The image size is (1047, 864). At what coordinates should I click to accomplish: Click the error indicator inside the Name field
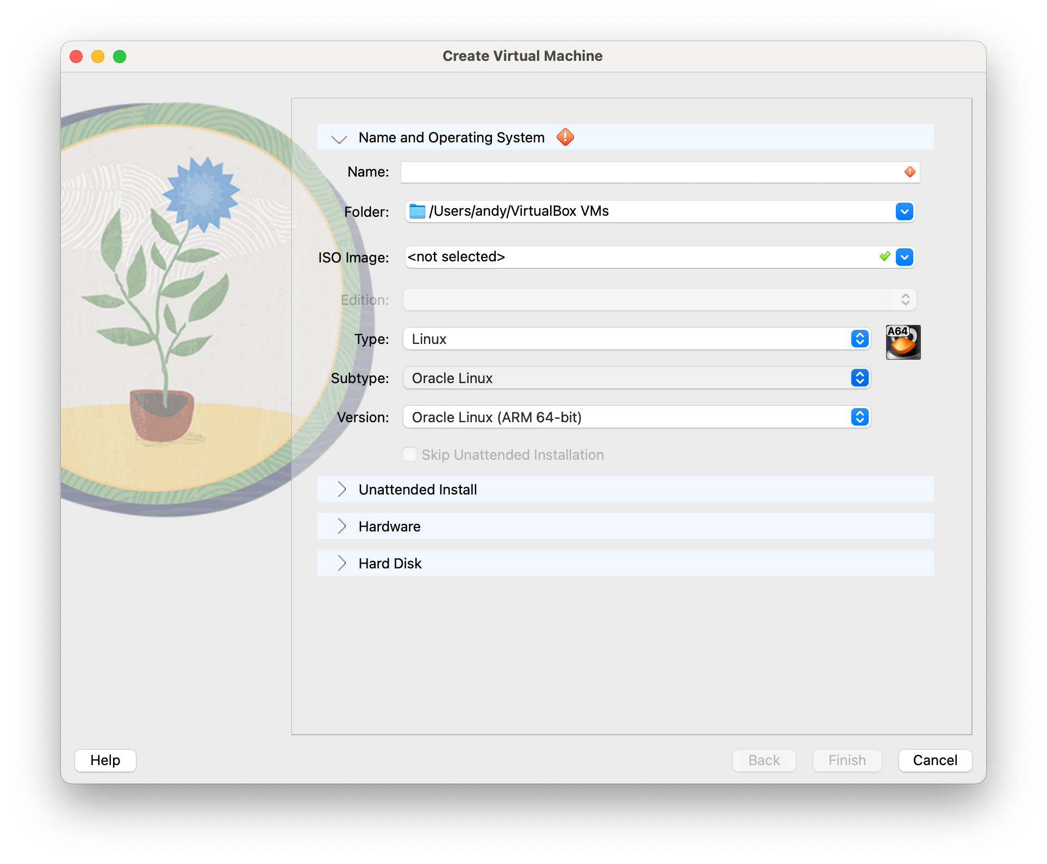tap(909, 172)
